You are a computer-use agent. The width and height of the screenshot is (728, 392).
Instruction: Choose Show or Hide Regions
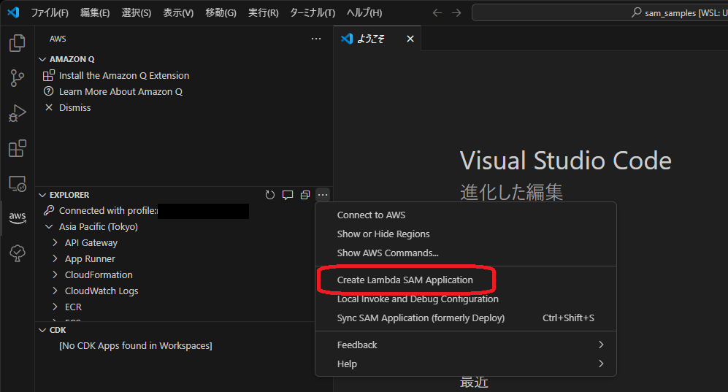[x=466, y=234]
